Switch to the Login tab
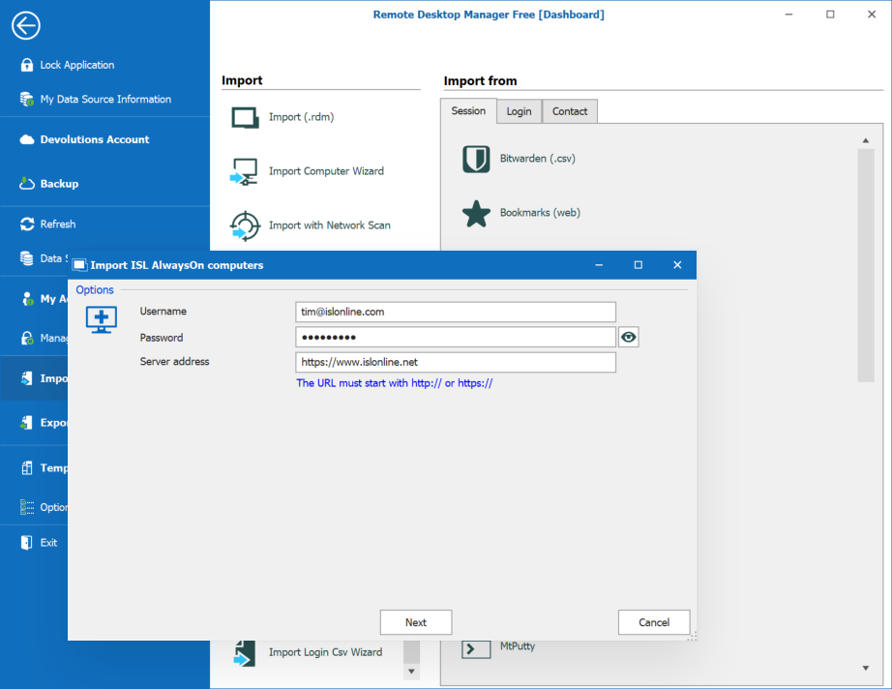Screen dimensions: 892x689 click(x=519, y=111)
